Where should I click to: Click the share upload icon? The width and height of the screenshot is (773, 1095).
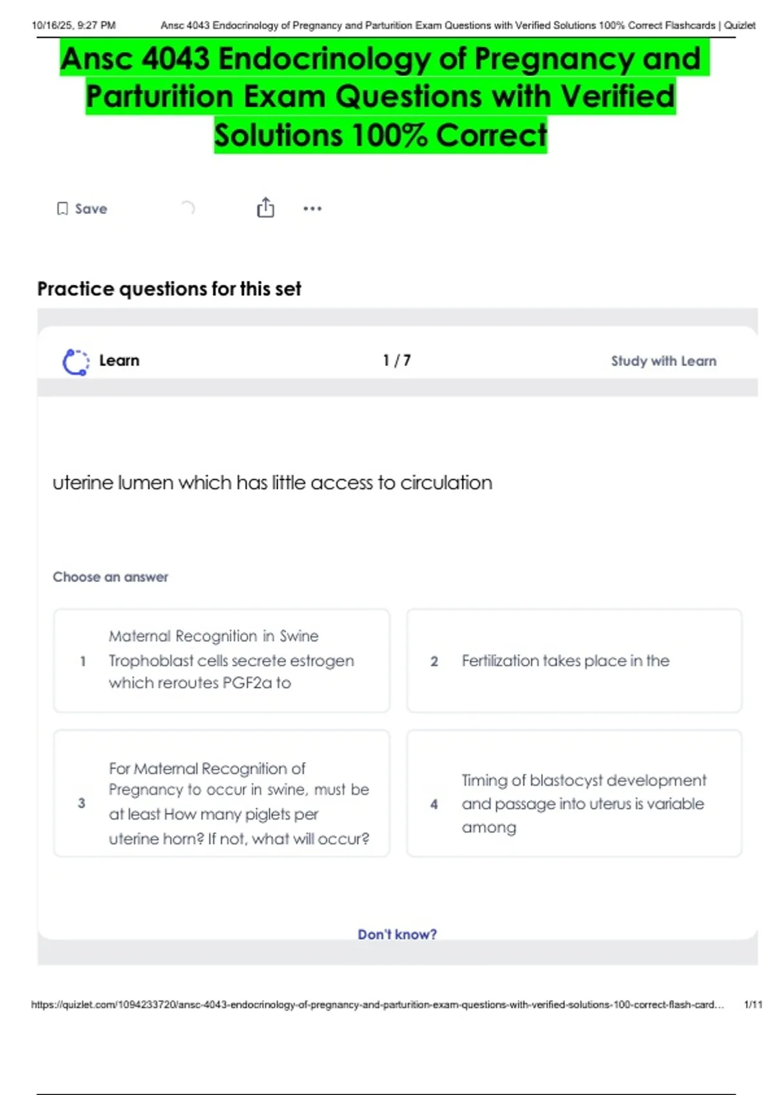coord(265,208)
